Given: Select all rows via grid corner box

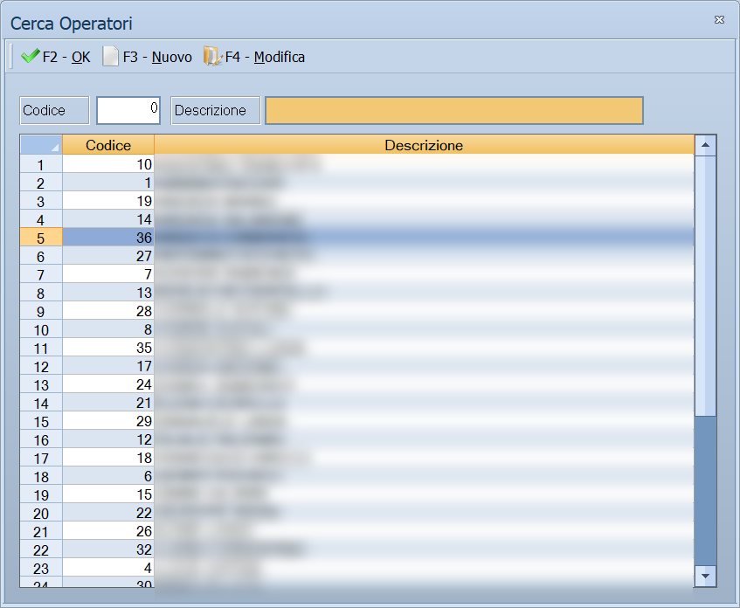Looking at the screenshot, I should [41, 145].
